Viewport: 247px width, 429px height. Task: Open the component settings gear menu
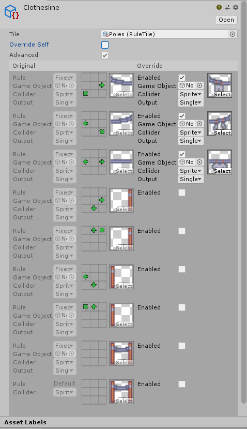(235, 7)
